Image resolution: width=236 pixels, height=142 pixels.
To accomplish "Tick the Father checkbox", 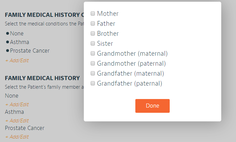I will point(93,24).
